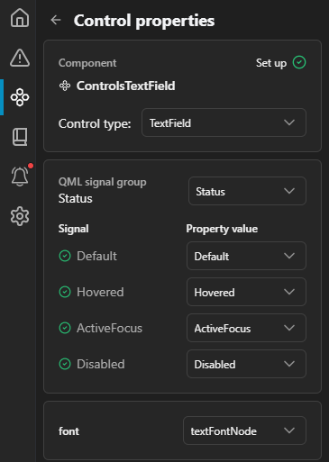Click the Control properties heading
This screenshot has width=329, height=462.
pos(144,21)
